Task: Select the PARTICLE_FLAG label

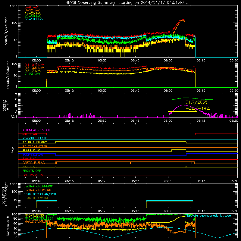Action: click(34, 163)
